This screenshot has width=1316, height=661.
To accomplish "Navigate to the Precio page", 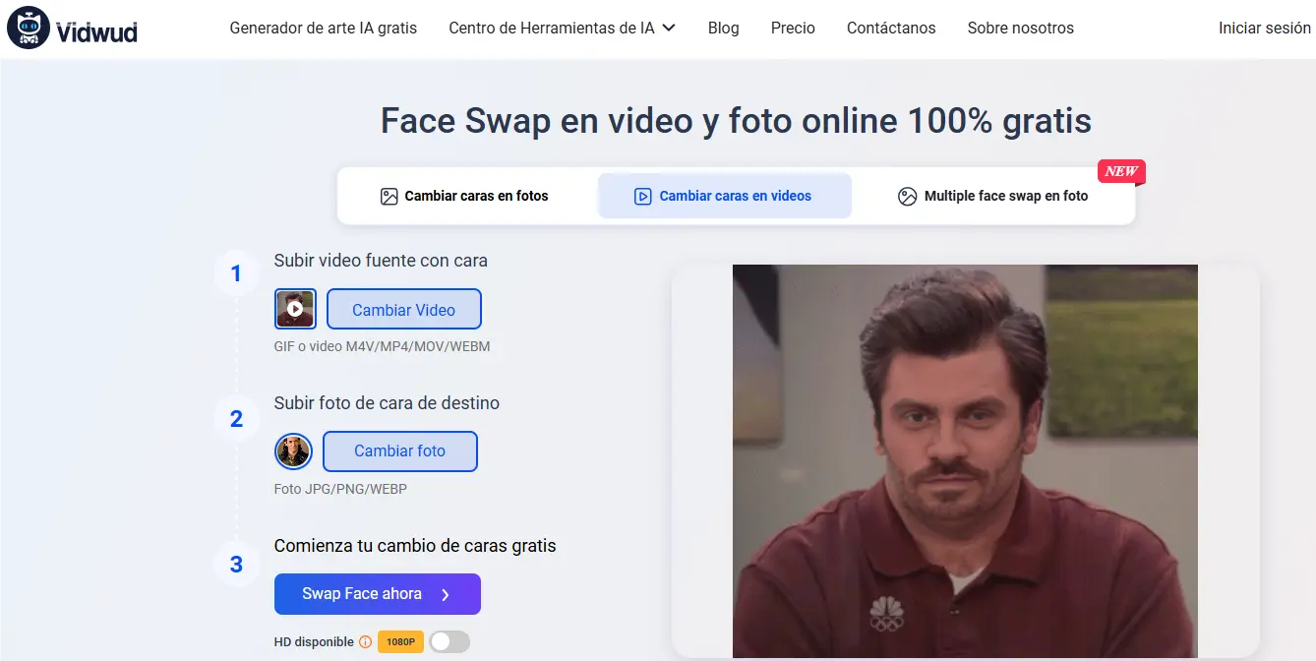I will 793,28.
